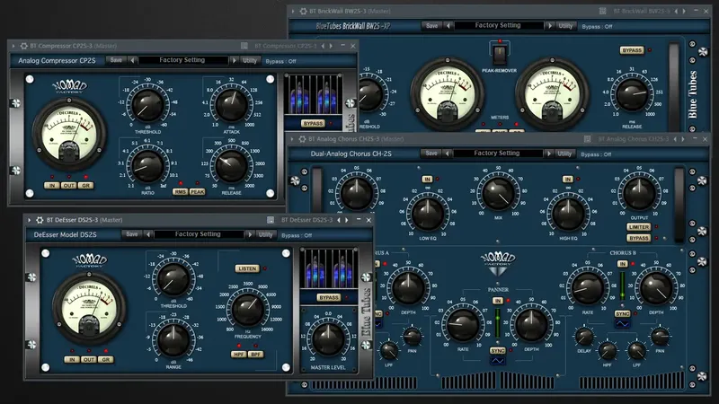Toggle the Panner IN button
719x404 pixels.
click(498, 301)
